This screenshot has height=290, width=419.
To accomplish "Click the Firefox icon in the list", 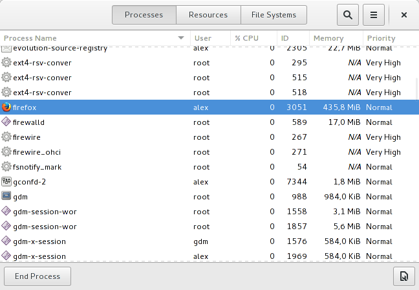I will point(6,107).
